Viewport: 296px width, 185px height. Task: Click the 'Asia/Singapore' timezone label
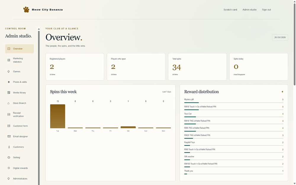[x=239, y=75]
